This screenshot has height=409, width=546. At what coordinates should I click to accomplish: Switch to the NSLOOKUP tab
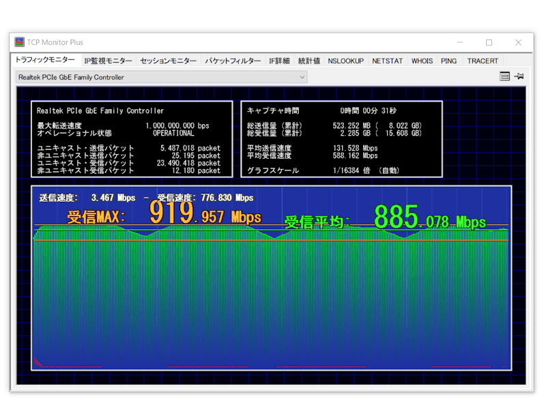(346, 61)
